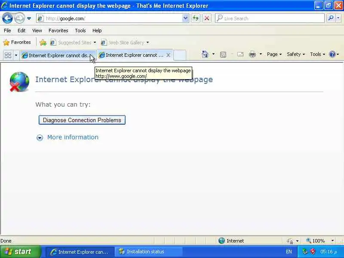Click the Protected Mode lock icon in status bar
The image size is (344, 258).
290,241
